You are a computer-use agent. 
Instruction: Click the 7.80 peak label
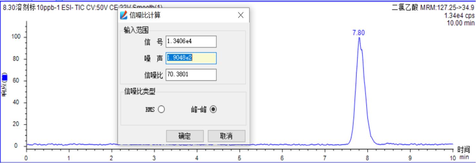click(359, 33)
